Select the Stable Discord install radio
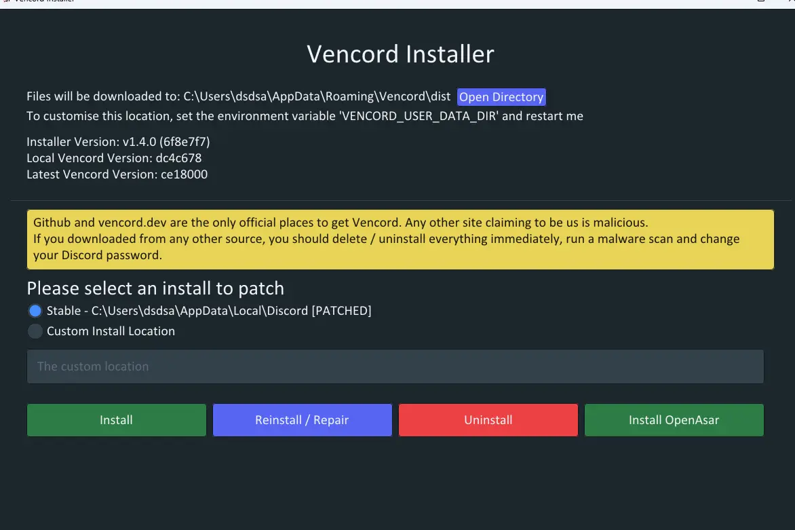The height and width of the screenshot is (530, 795). click(35, 310)
